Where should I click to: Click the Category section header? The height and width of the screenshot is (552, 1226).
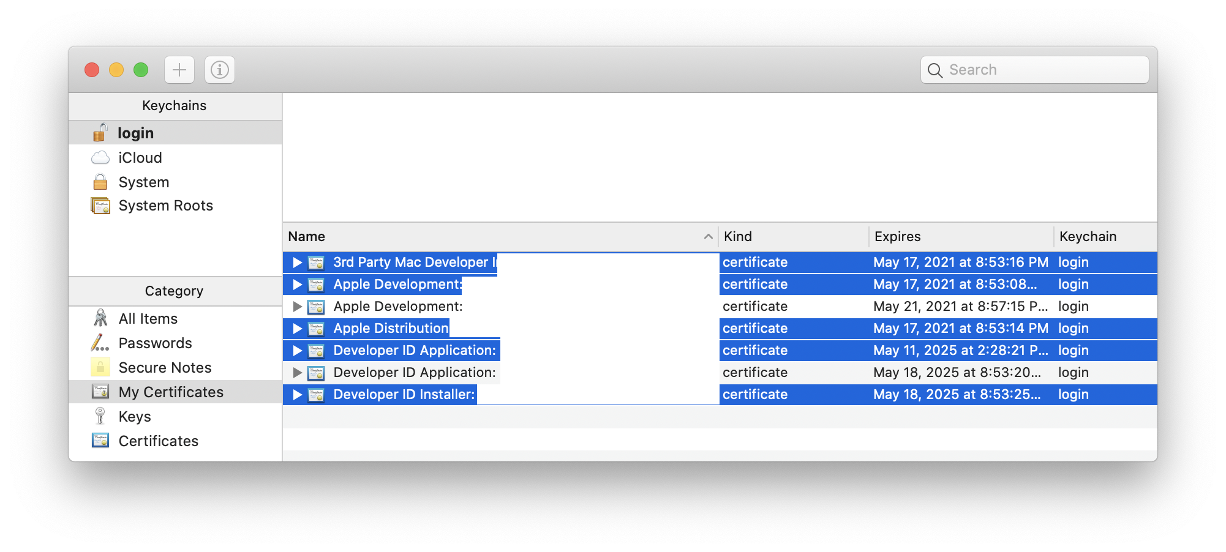coord(175,291)
